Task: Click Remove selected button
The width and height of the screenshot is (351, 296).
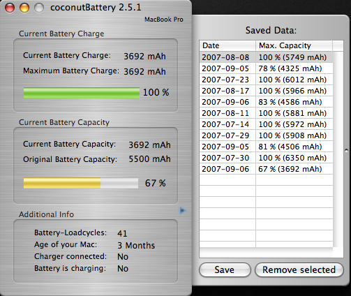Action: click(x=299, y=270)
